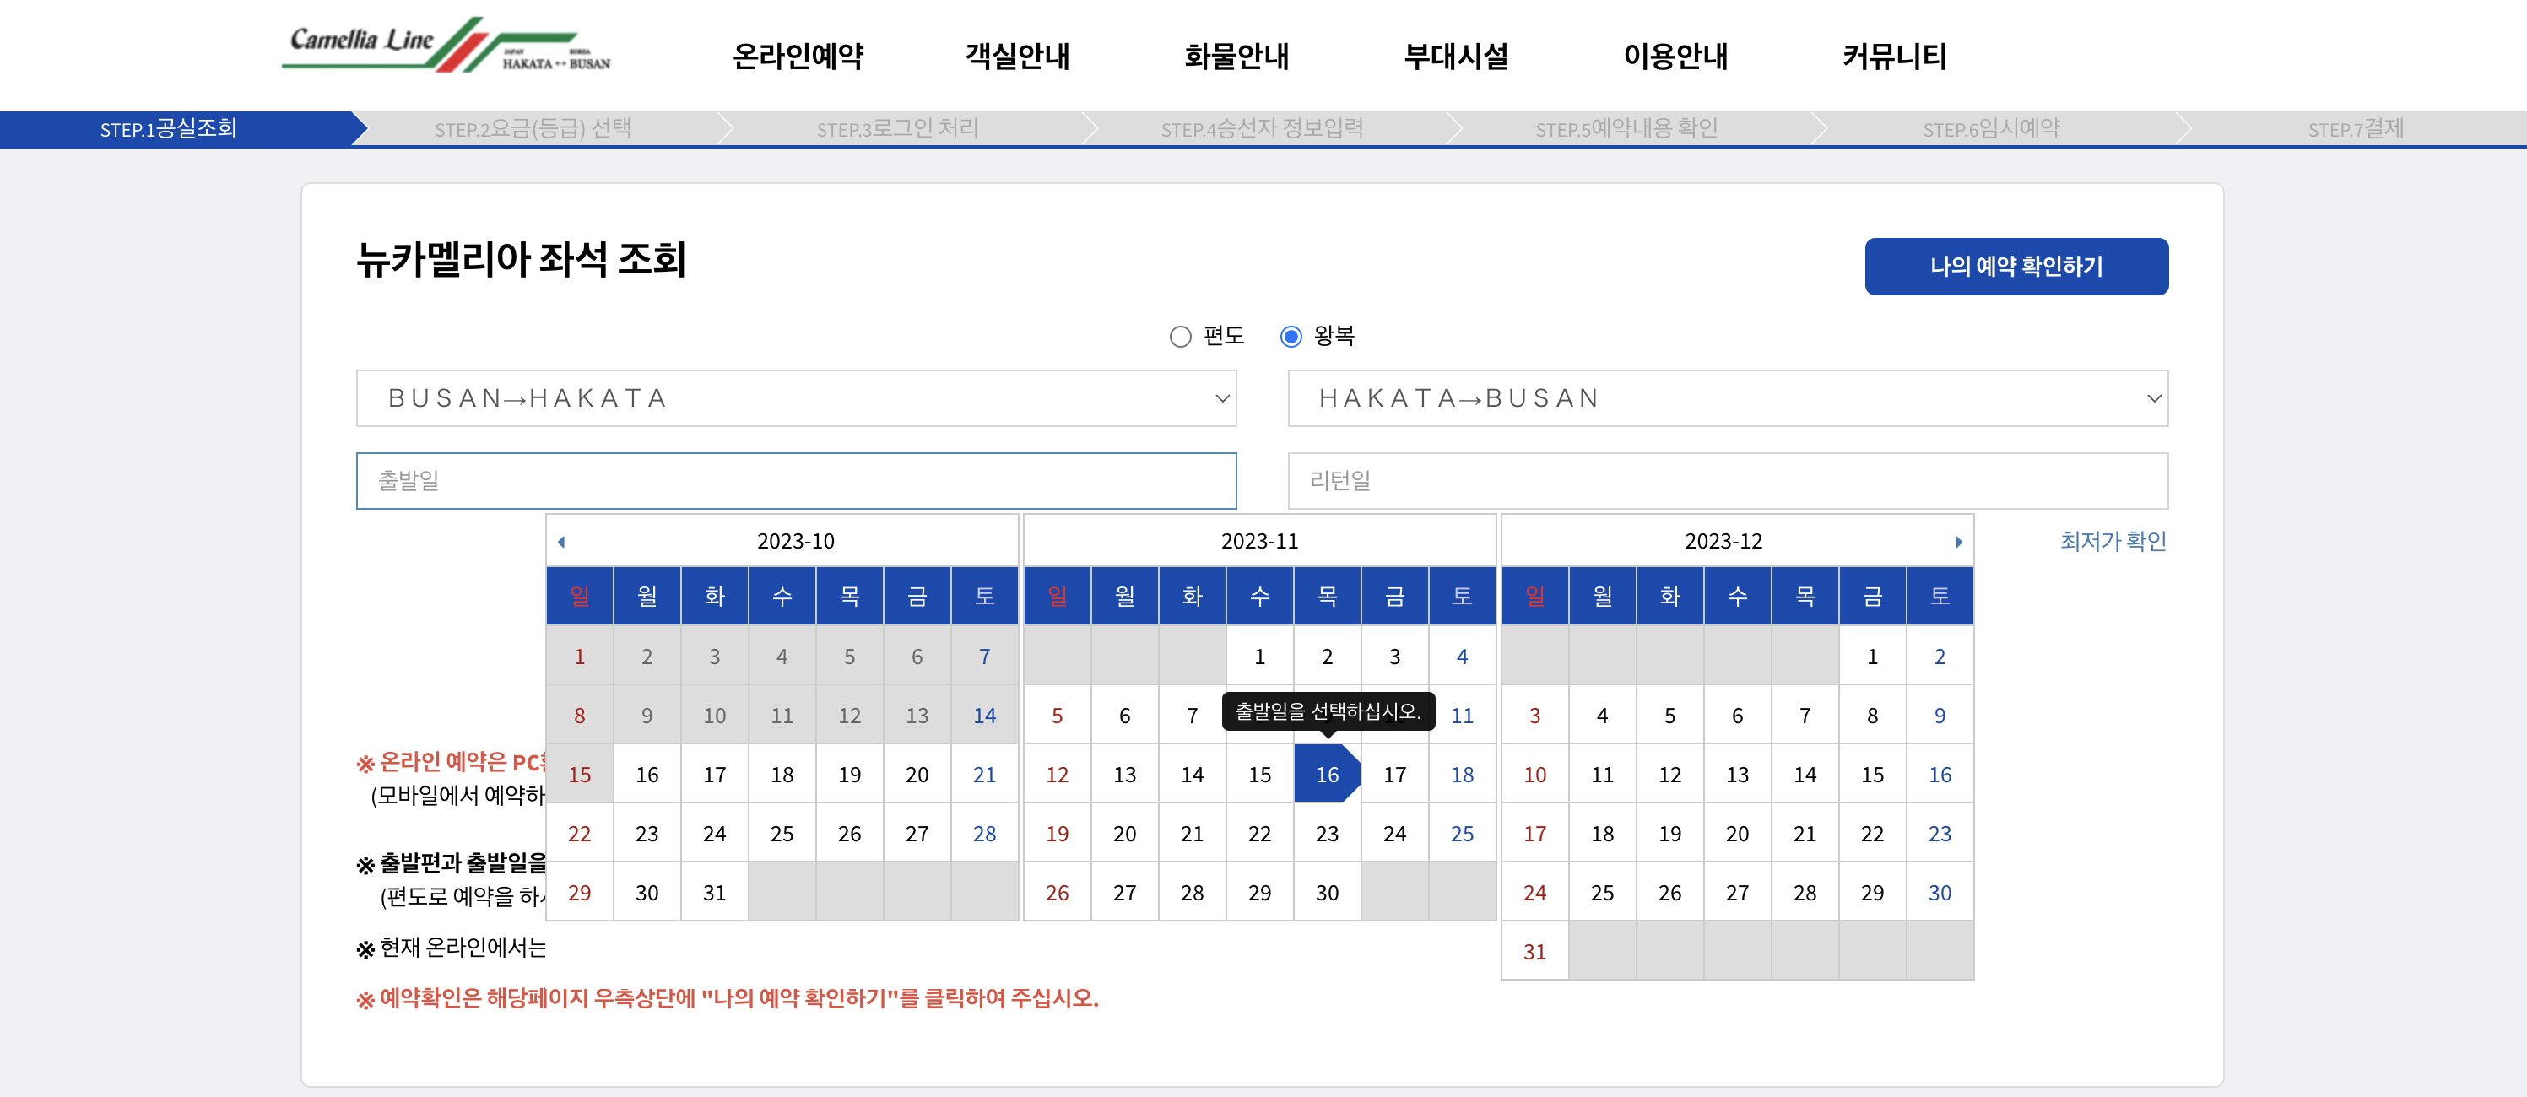Select December 13 in calendar
The height and width of the screenshot is (1097, 2527).
click(x=1736, y=775)
